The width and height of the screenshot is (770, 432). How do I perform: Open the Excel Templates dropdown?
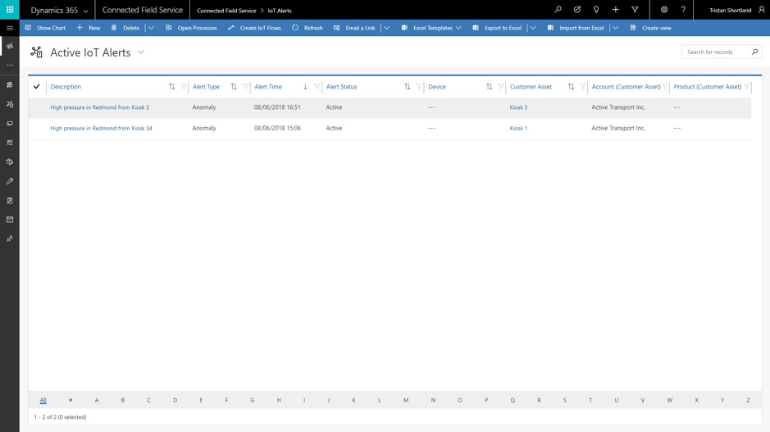tap(431, 28)
